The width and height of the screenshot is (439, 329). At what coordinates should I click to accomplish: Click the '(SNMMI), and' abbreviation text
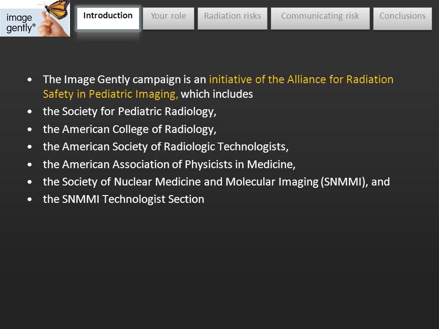[355, 182]
